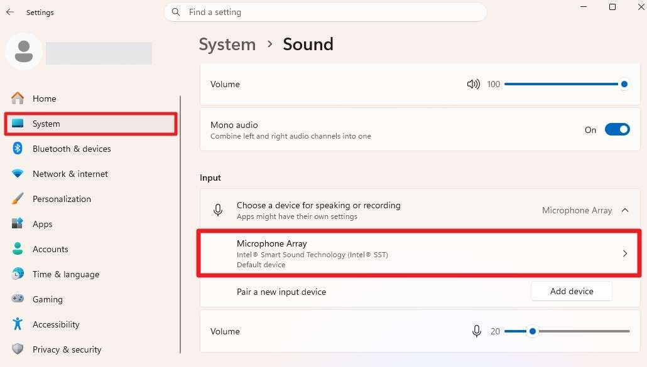Click the Sound page heading
The height and width of the screenshot is (367, 647).
(308, 45)
